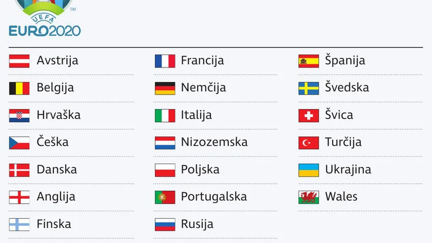The width and height of the screenshot is (432, 243).
Task: Select the Italija text label
Action: pyautogui.click(x=197, y=116)
